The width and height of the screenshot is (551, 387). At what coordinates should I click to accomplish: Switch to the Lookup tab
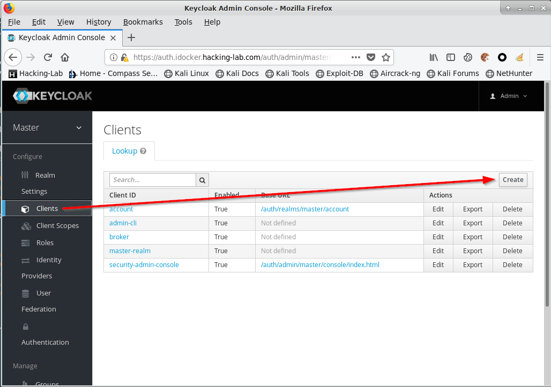(x=129, y=151)
